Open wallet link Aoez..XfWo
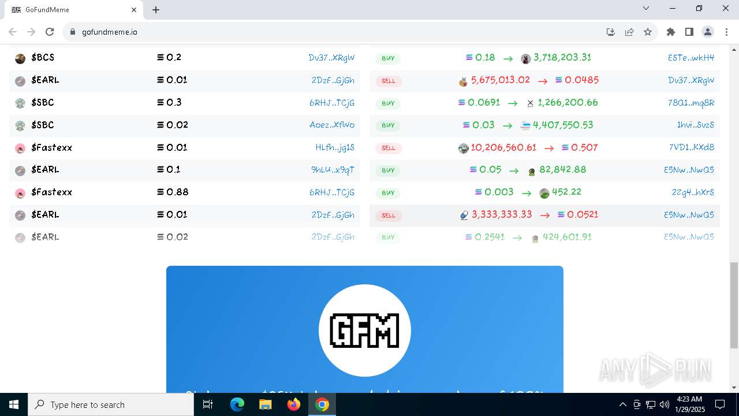 [332, 125]
